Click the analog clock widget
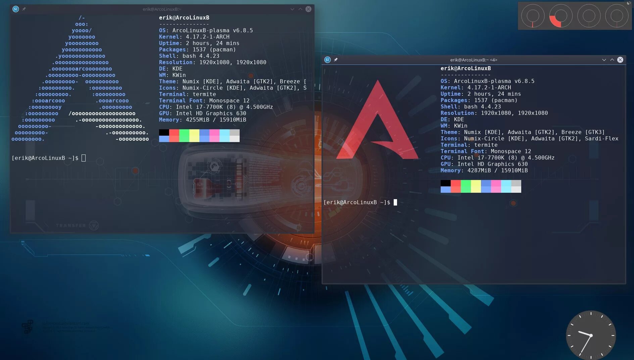Viewport: 634px width, 360px height. [591, 335]
